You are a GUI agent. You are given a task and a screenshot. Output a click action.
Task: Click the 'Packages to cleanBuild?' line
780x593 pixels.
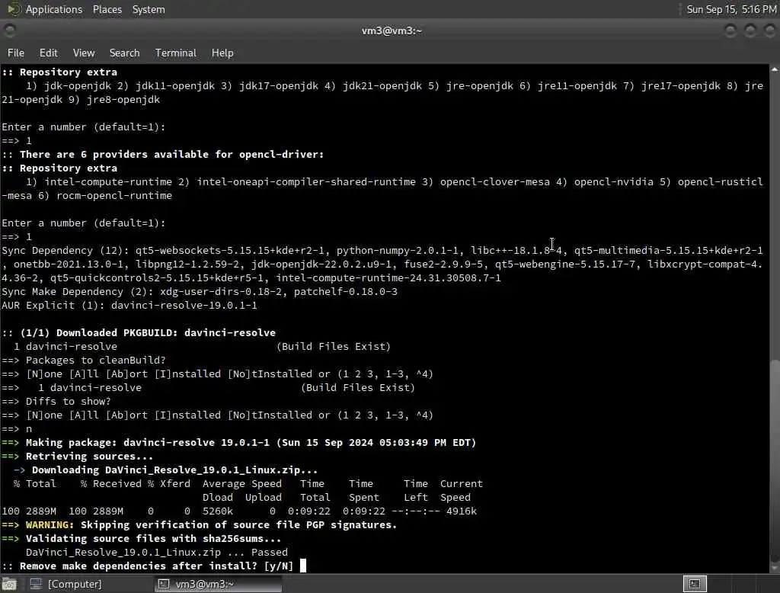pyautogui.click(x=84, y=360)
